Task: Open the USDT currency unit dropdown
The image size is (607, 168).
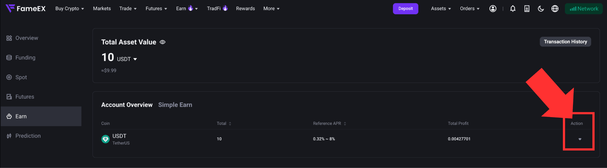Action: pyautogui.click(x=127, y=59)
